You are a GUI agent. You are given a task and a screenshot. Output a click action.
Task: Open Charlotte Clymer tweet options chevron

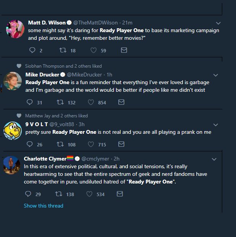point(214,159)
